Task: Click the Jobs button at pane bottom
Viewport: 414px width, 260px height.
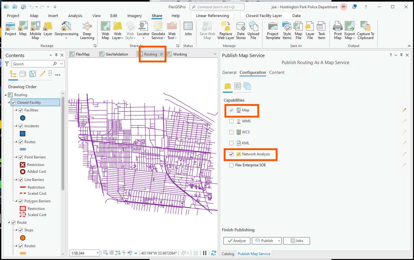Action: point(297,241)
